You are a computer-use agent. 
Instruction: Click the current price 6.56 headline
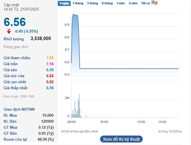tap(15, 22)
